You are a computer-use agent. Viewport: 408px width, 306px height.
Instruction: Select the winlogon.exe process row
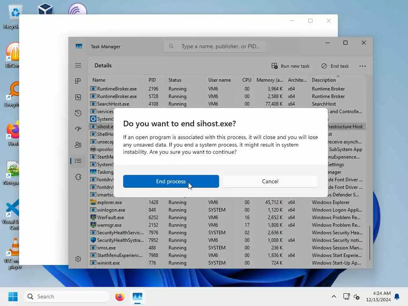228,210
